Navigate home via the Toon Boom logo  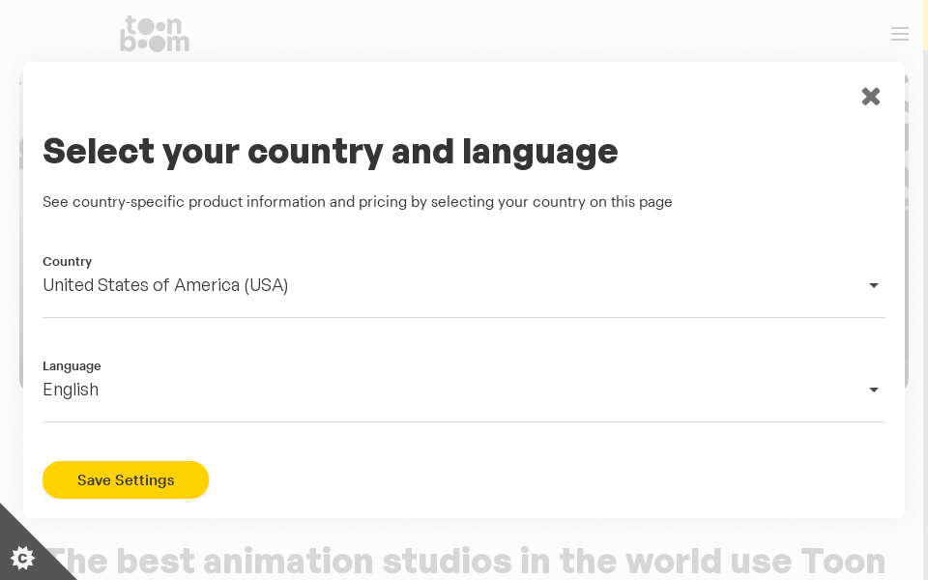tap(155, 34)
